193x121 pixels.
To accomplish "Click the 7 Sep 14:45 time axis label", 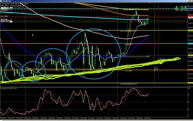I will click(83, 118).
